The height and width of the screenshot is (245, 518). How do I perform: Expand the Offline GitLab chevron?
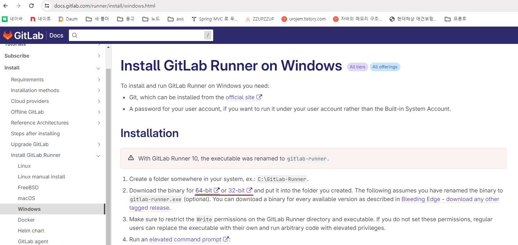(99, 112)
